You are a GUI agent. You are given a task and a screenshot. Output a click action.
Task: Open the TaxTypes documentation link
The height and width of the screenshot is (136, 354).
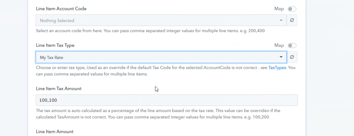277,68
